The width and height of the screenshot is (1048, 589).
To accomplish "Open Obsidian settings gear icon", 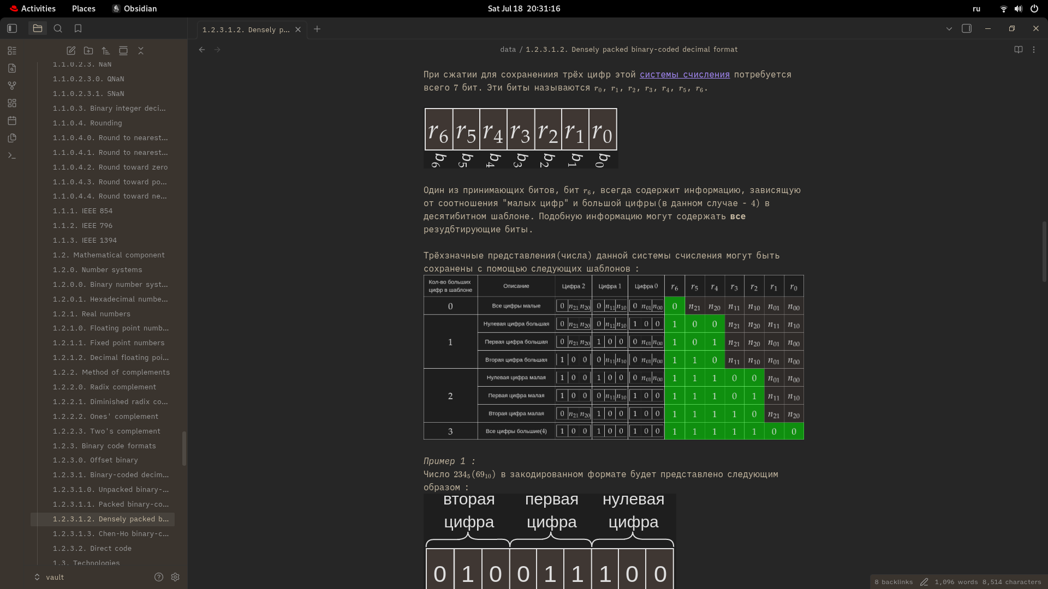I will (x=175, y=577).
